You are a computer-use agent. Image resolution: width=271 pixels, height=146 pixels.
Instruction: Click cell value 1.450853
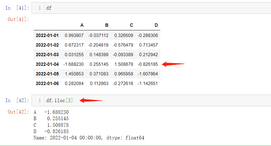pyautogui.click(x=74, y=74)
